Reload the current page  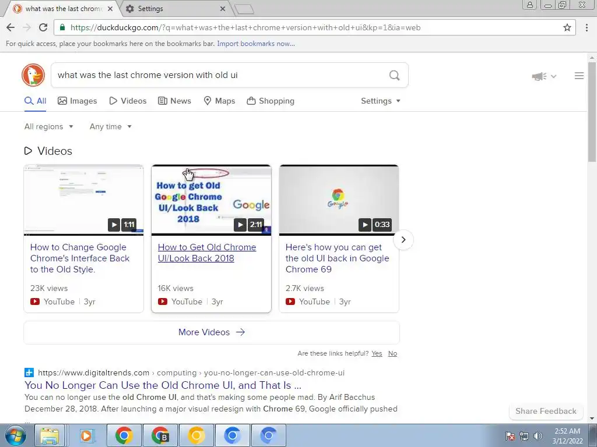click(43, 27)
